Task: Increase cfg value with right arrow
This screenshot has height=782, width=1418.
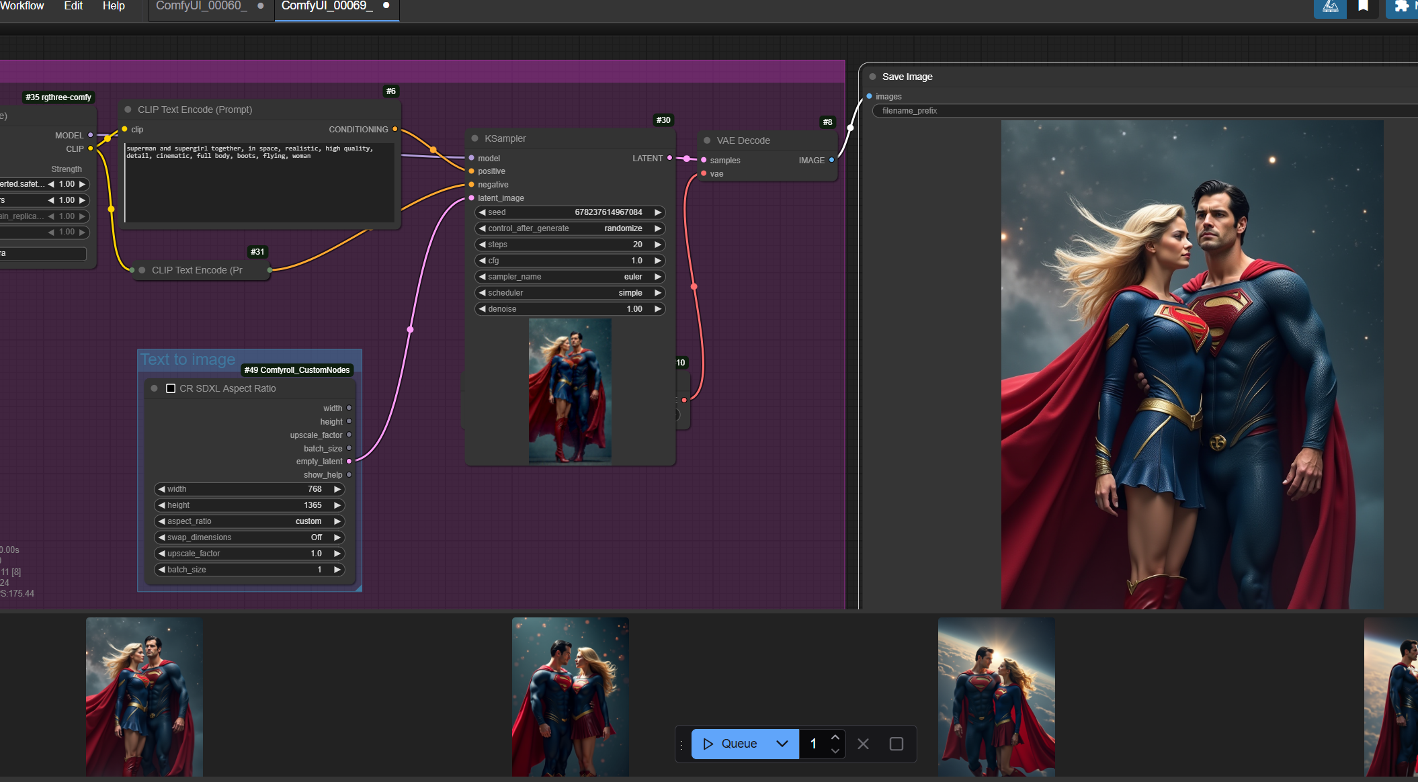Action: coord(658,261)
